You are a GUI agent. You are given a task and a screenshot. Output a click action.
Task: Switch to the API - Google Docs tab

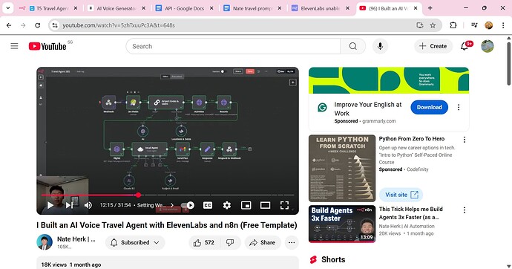coord(184,8)
